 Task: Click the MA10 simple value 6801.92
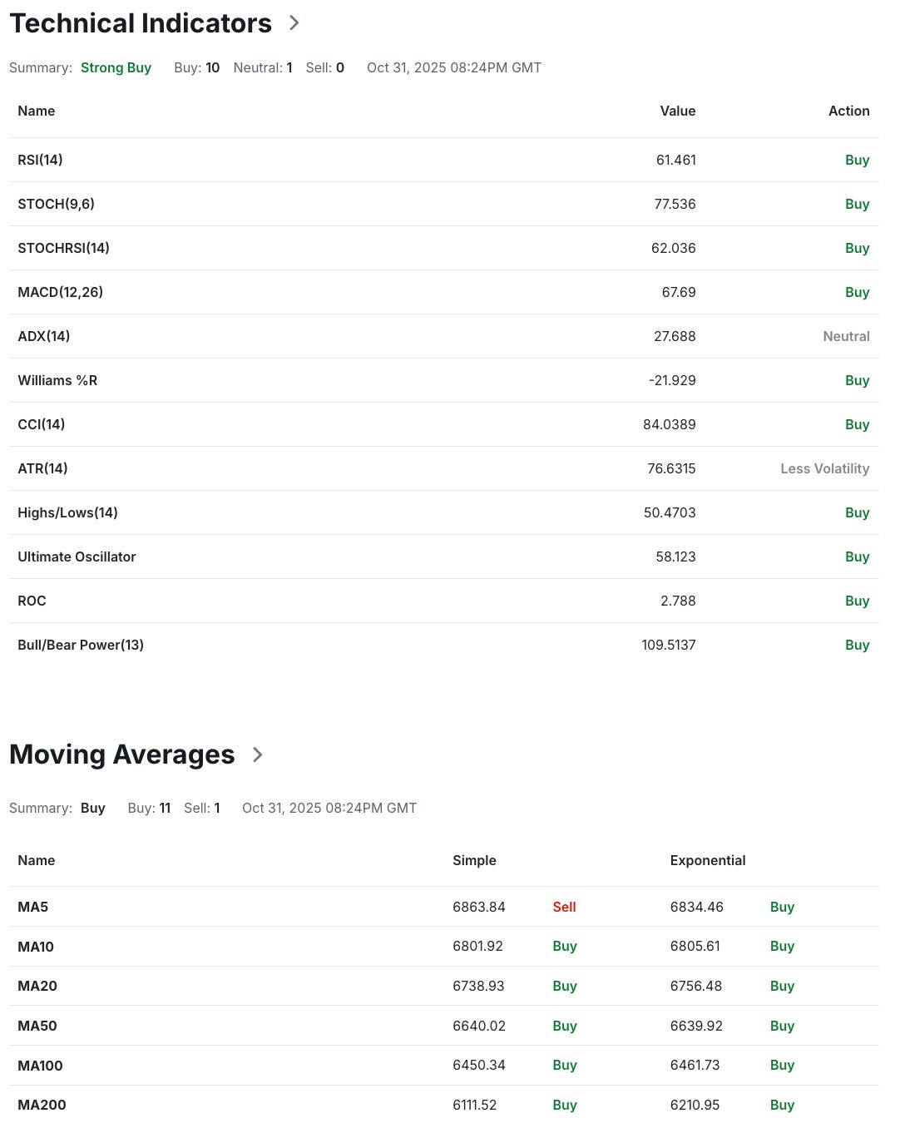click(x=478, y=946)
